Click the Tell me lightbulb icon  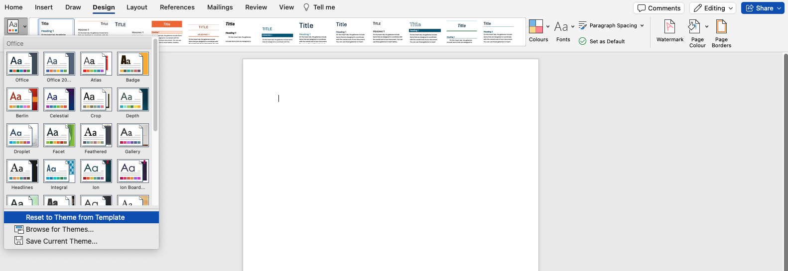tap(306, 7)
